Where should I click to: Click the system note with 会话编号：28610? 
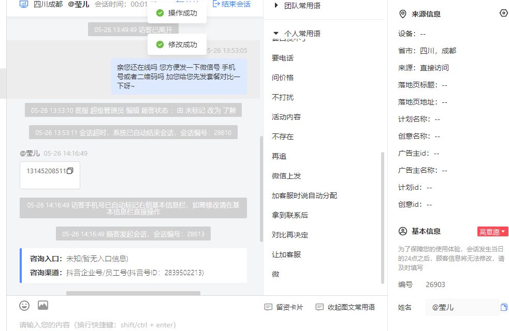pyautogui.click(x=133, y=132)
